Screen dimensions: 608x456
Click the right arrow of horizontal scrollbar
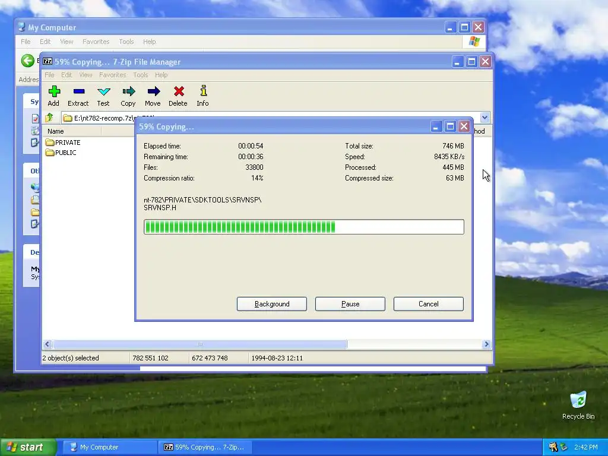(486, 344)
